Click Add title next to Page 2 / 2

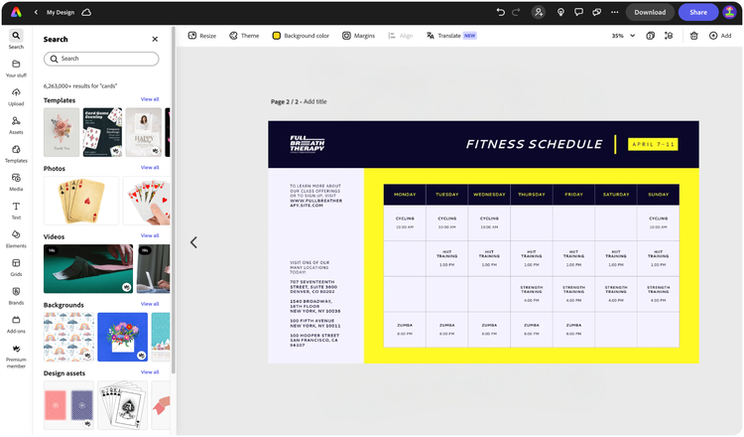point(315,101)
